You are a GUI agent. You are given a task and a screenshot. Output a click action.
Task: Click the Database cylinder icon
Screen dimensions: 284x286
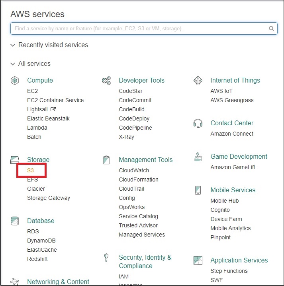pyautogui.click(x=15, y=221)
